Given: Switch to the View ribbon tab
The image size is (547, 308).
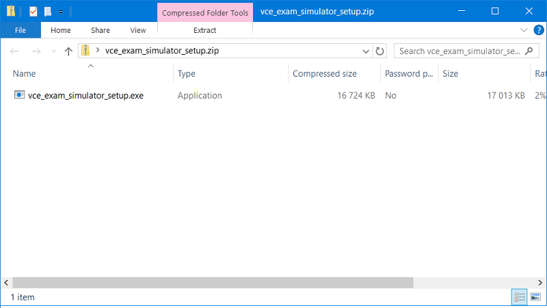Looking at the screenshot, I should [138, 30].
